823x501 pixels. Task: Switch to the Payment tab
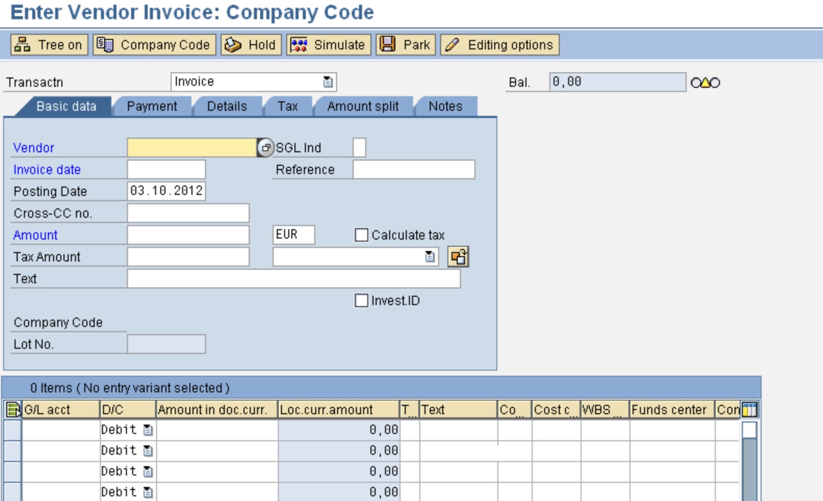point(152,106)
